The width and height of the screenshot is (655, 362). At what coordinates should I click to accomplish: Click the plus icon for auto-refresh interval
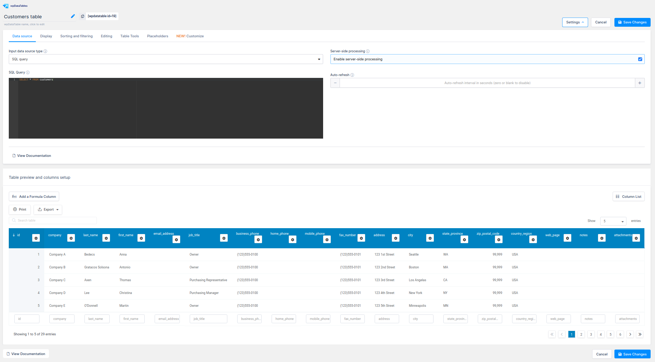pyautogui.click(x=640, y=83)
